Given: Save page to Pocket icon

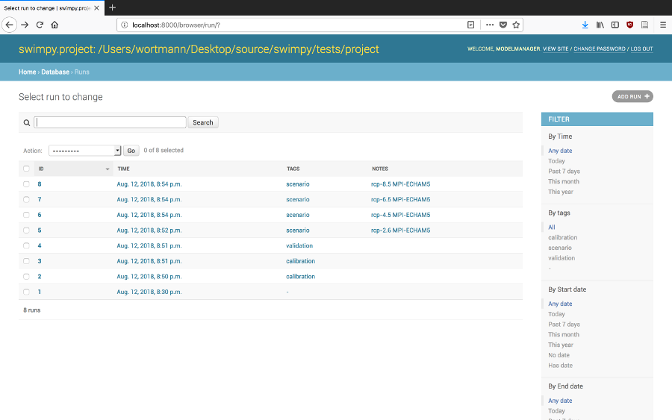Looking at the screenshot, I should pyautogui.click(x=503, y=25).
